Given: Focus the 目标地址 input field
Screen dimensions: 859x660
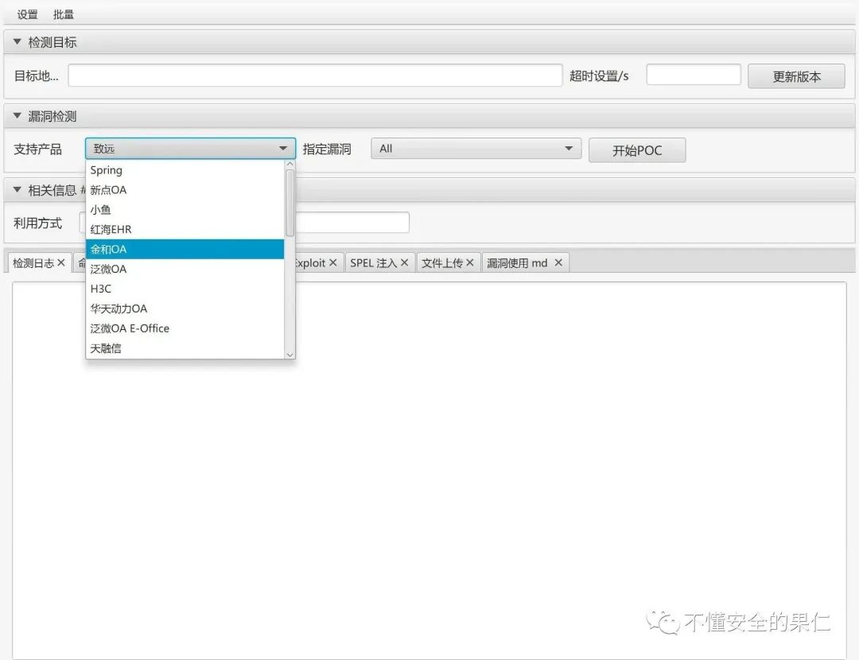Looking at the screenshot, I should [315, 76].
